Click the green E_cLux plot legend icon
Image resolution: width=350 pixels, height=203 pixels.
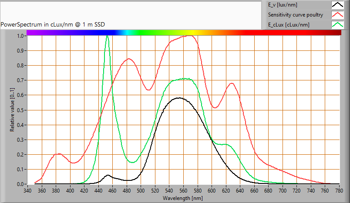pos(338,25)
